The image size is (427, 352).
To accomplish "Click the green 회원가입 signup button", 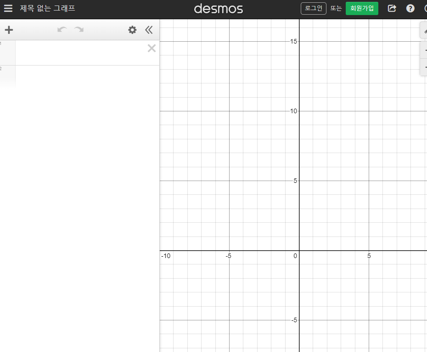I will click(x=362, y=8).
